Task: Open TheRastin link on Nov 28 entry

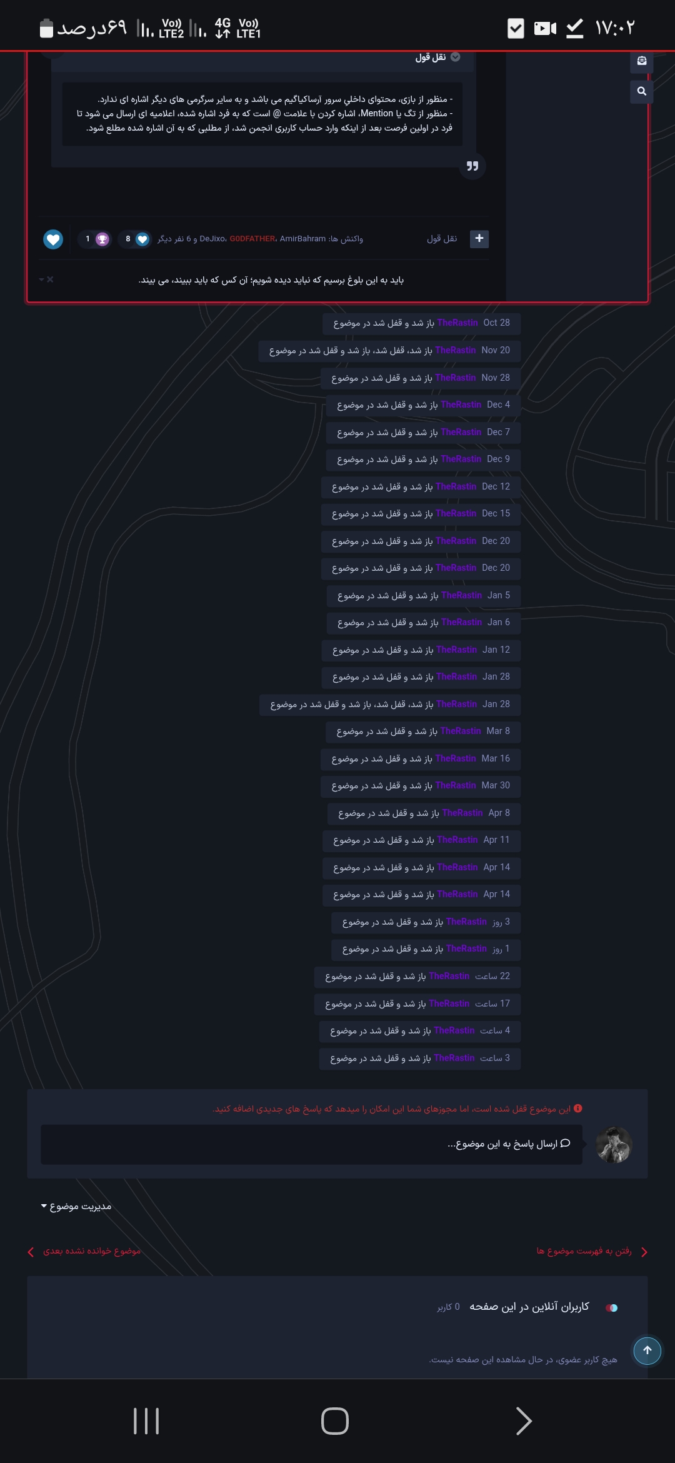Action: coord(456,378)
